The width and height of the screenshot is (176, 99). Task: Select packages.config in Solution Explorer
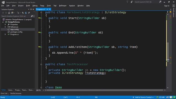[x=16, y=32]
